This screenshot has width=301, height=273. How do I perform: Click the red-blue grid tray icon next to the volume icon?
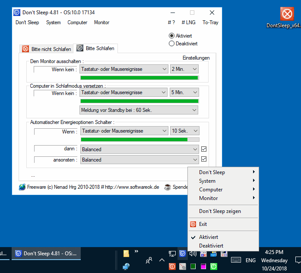pos(203,254)
